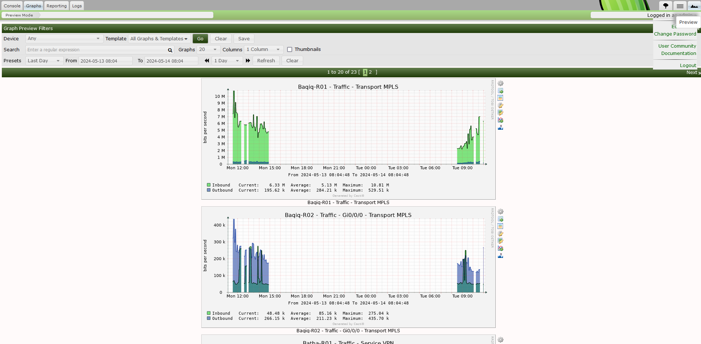Open the Graphs count dropdown showing 20
The height and width of the screenshot is (344, 701).
point(208,49)
